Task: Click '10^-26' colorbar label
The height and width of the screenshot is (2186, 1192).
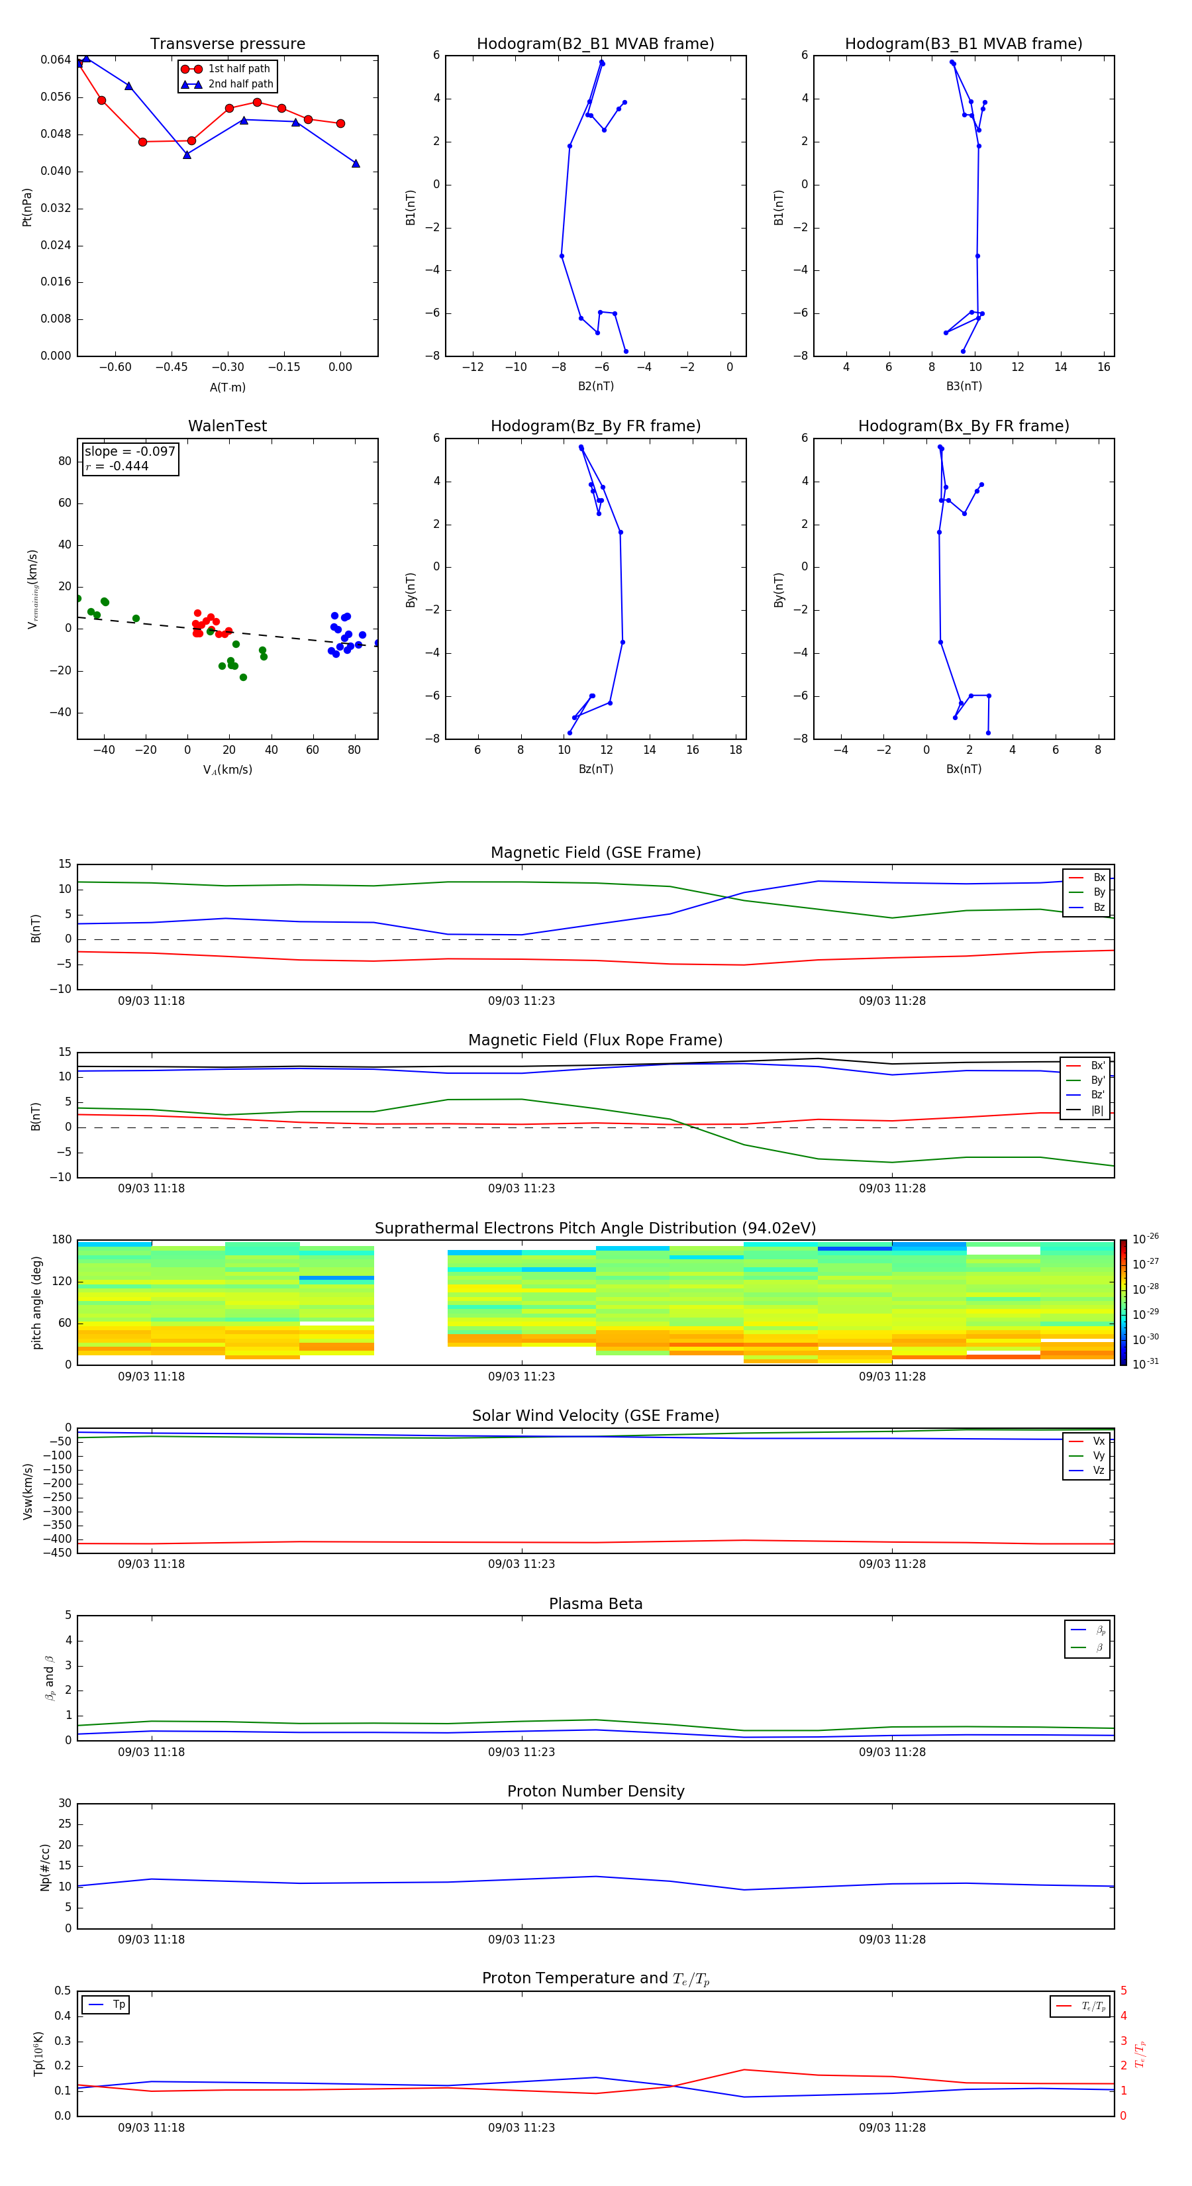Action: pos(1146,1239)
